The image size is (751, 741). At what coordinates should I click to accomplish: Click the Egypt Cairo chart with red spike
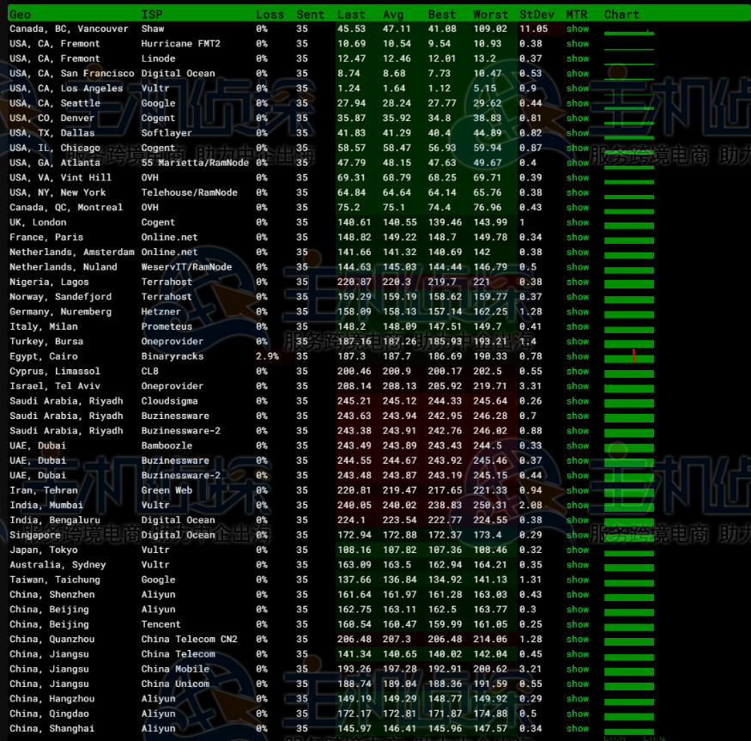(629, 356)
